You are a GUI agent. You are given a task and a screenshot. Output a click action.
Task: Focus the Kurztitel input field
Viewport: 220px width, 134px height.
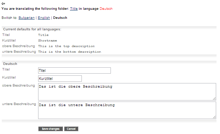(60, 79)
